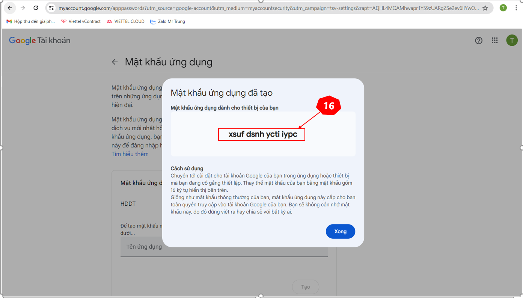Open Google help question mark icon
The width and height of the screenshot is (523, 298).
coord(478,41)
